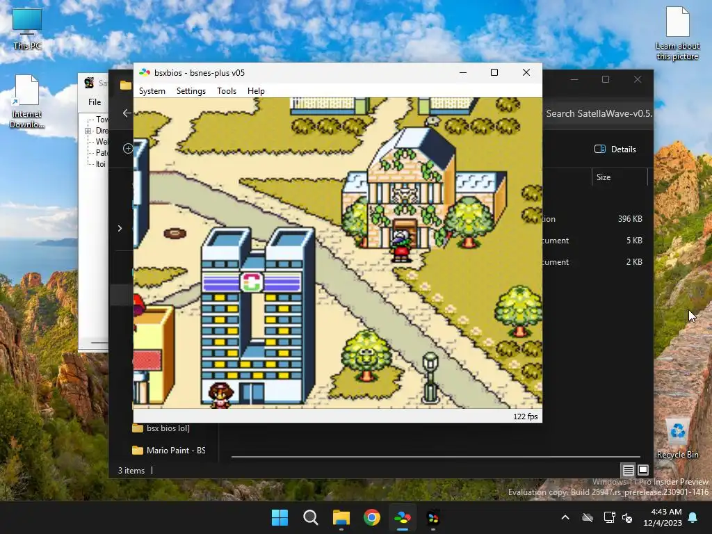Click the horizontal scrollbar in File Explorer
Viewport: 712px width, 534px height.
point(435,456)
